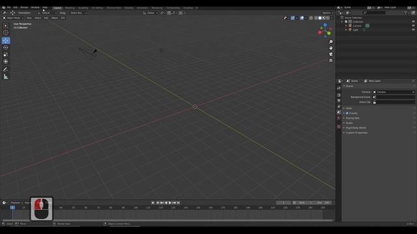
Task: Toggle the camera view icon in viewport
Action: pos(330,54)
